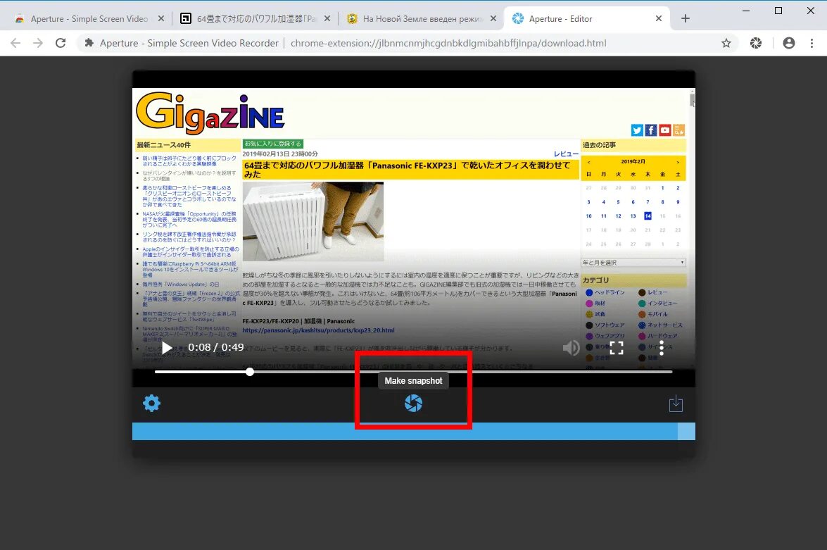Screen dimensions: 827x550
Task: Switch to the Japanese 64畳 article tab
Action: pos(255,18)
